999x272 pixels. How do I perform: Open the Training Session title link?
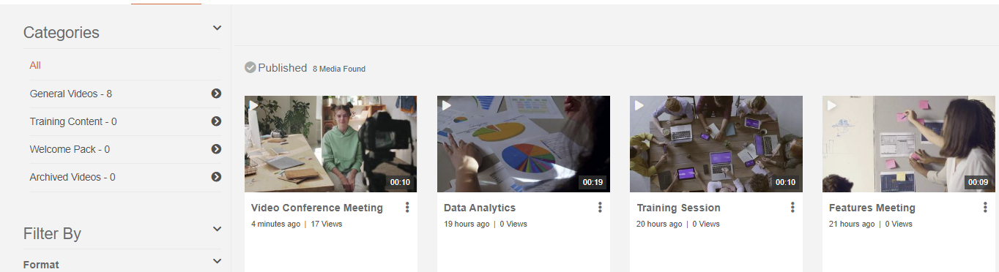pos(679,208)
